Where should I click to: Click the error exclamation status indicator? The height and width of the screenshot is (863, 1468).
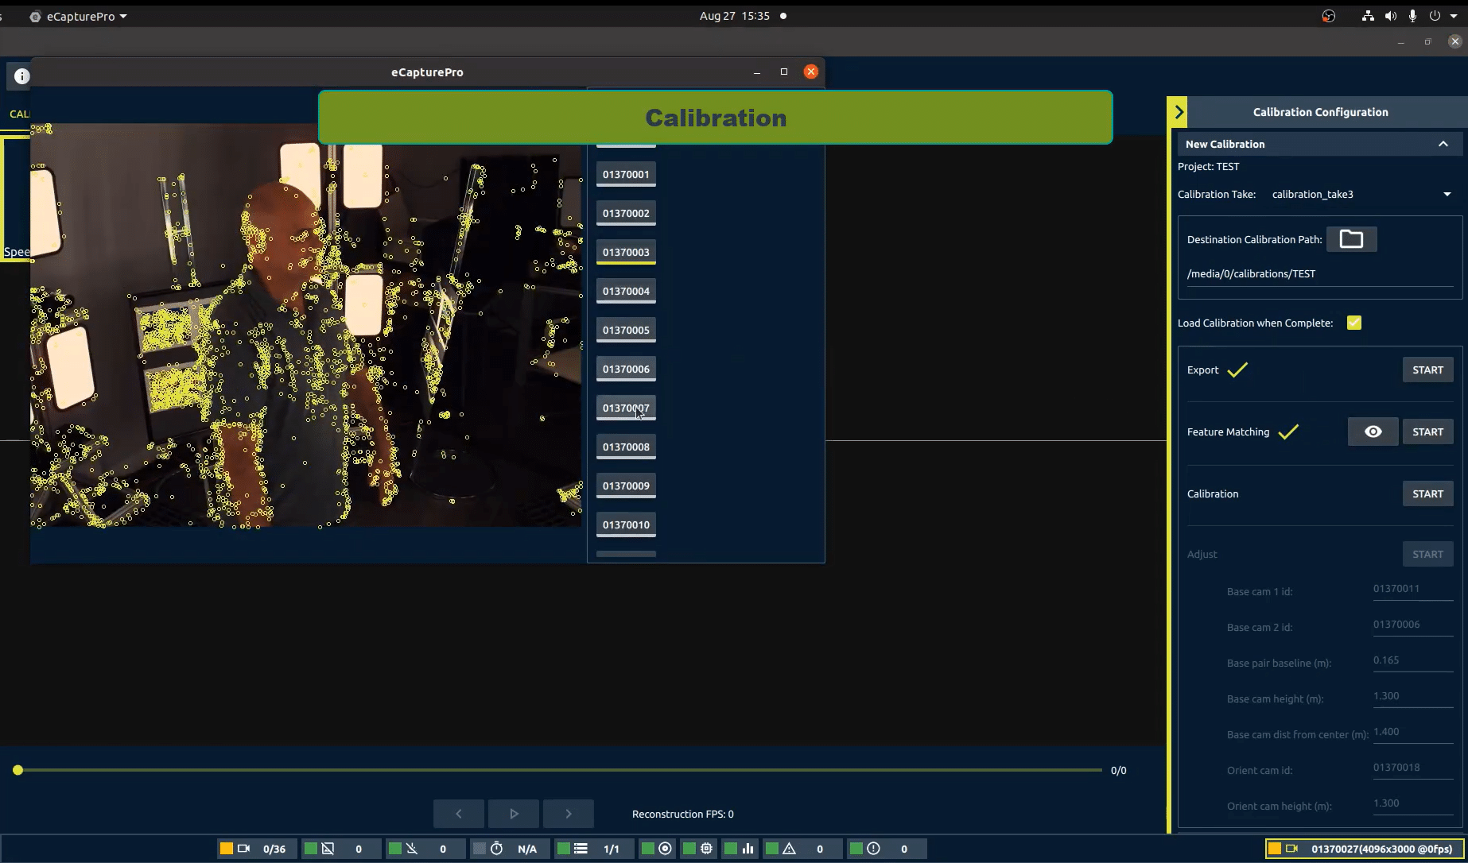[873, 848]
